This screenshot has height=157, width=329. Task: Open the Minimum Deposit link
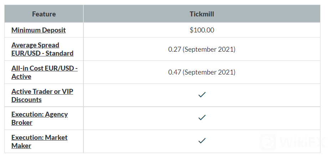click(x=38, y=30)
